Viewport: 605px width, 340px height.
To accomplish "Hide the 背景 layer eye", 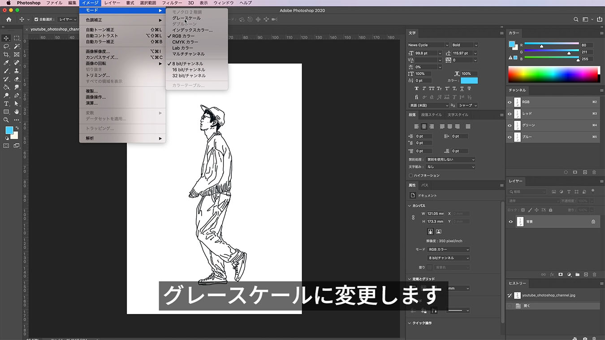I will pos(510,221).
